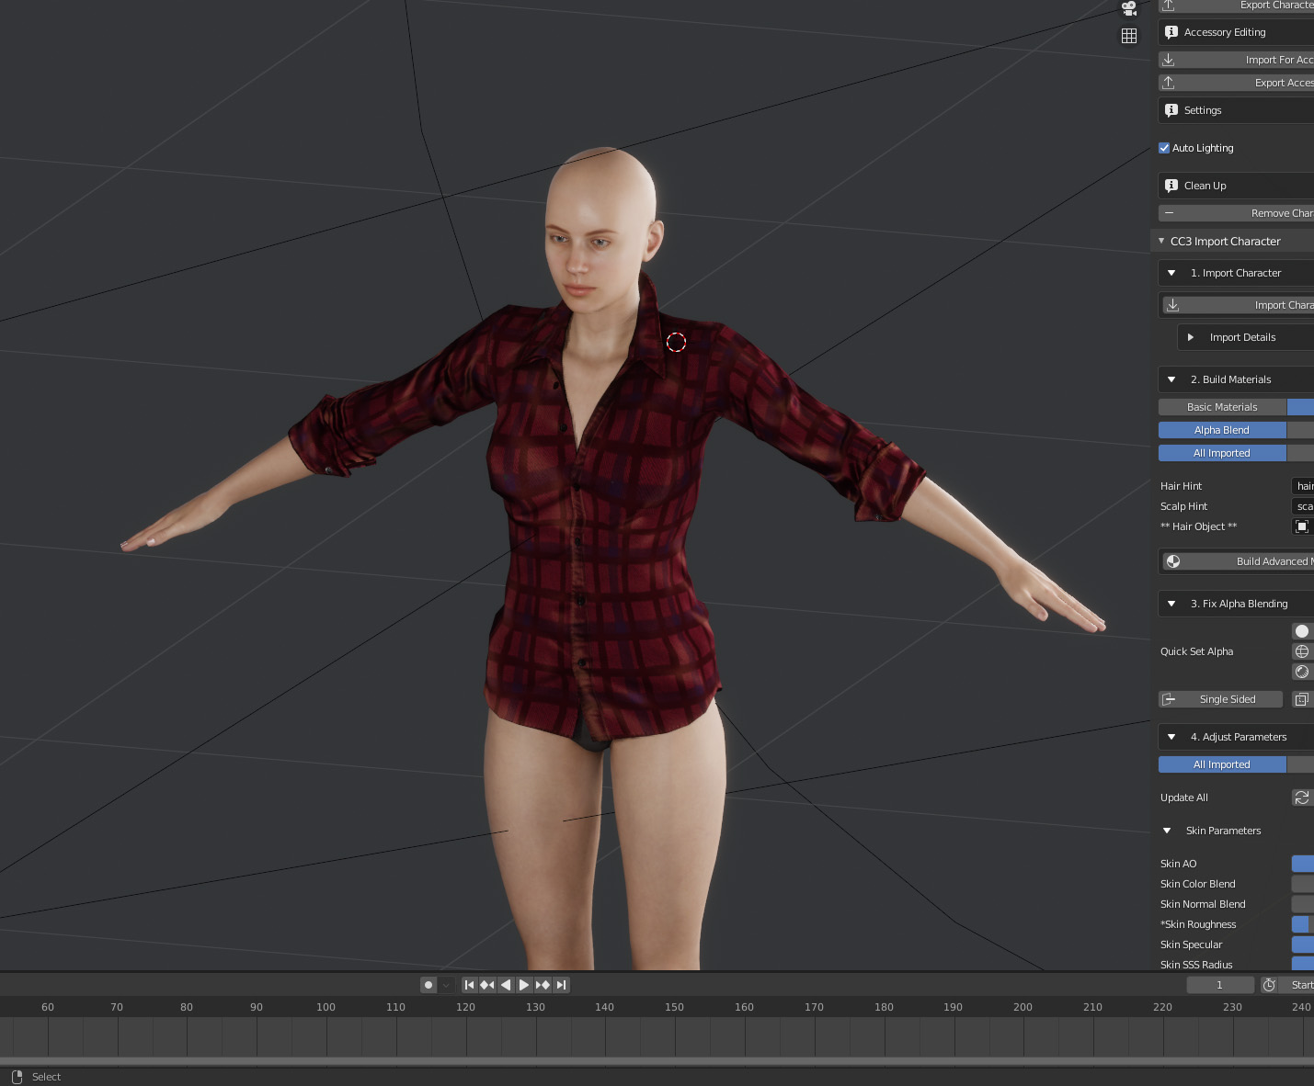1314x1086 pixels.
Task: Click the current frame number field
Action: pyautogui.click(x=1220, y=985)
